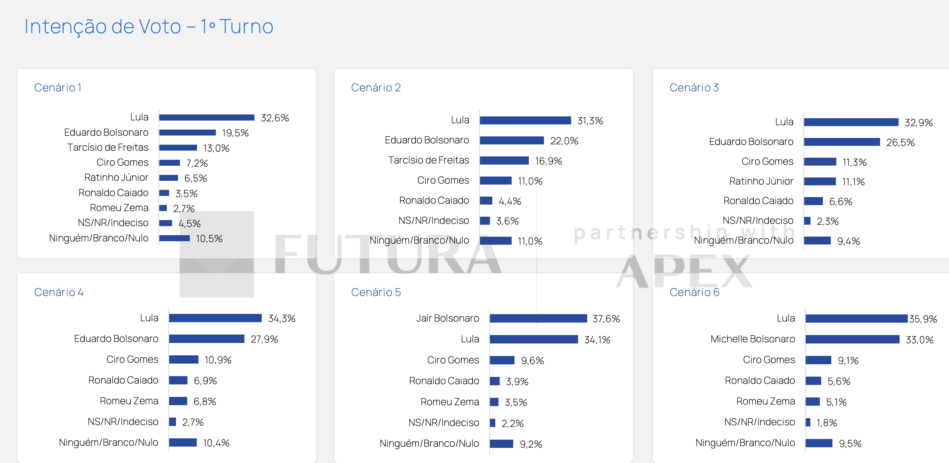This screenshot has height=463, width=949.
Task: Click the Tarcísio de Freitas 16,9% value
Action: tap(548, 161)
